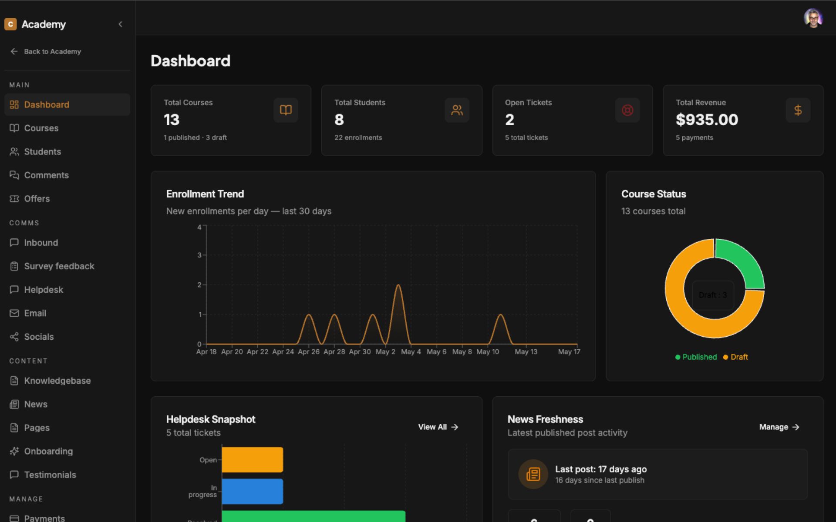Click Manage in News Freshness
The width and height of the screenshot is (836, 522).
(779, 427)
